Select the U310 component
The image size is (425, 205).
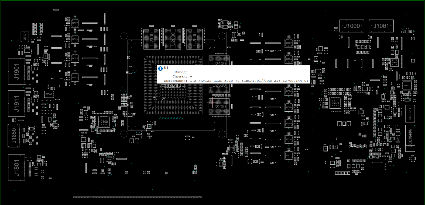click(25, 37)
